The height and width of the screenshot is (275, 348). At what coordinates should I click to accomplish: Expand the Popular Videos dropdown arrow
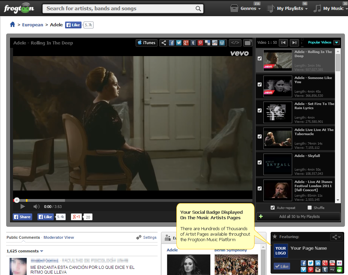click(336, 42)
